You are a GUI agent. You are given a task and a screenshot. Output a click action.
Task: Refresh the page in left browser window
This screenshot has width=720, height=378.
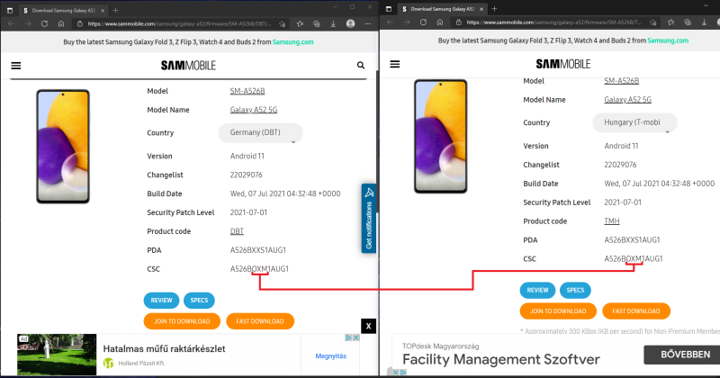(44, 24)
